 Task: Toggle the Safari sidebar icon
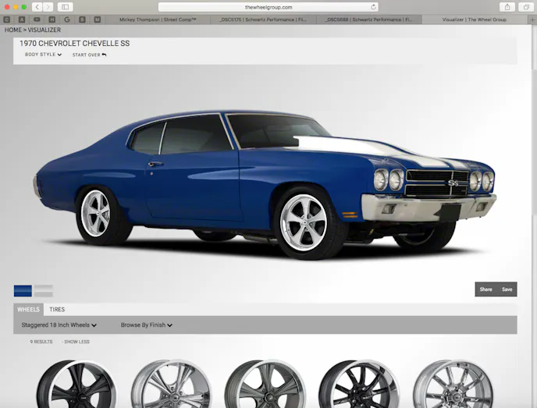[65, 7]
